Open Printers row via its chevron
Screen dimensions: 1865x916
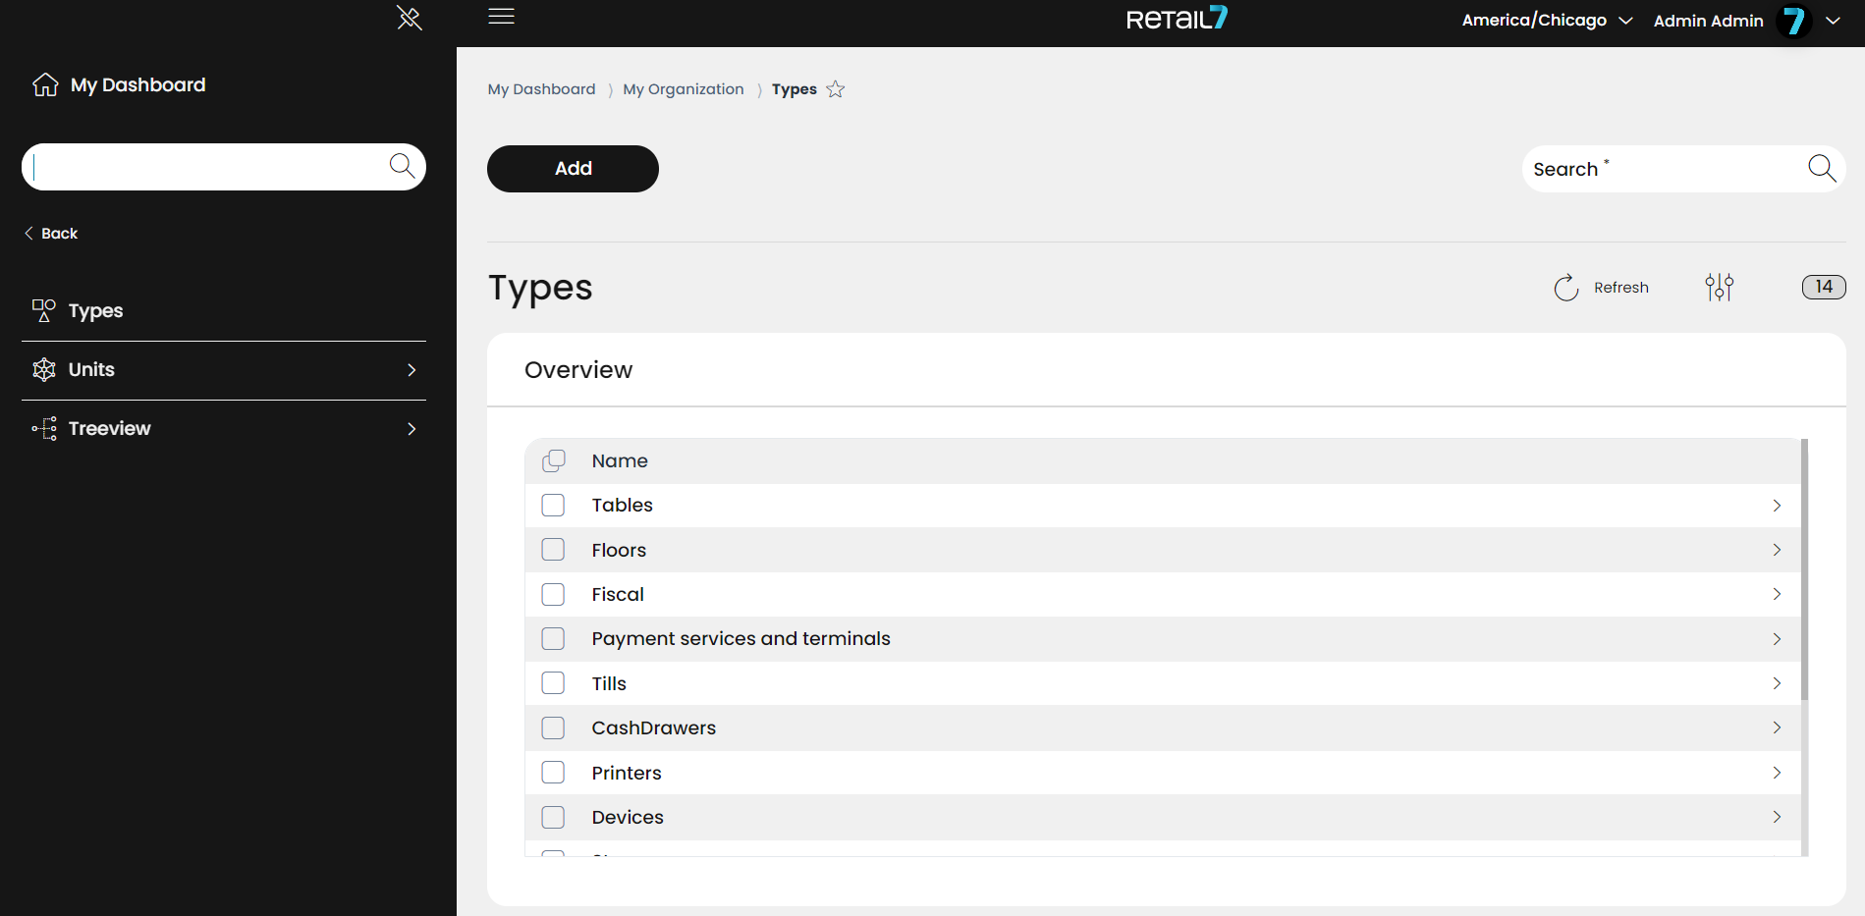(x=1777, y=773)
